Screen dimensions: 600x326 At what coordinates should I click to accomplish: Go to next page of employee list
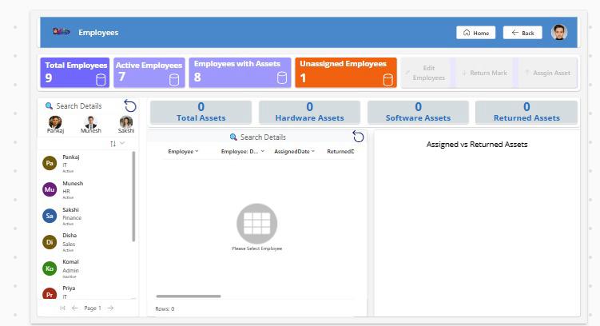click(x=110, y=308)
